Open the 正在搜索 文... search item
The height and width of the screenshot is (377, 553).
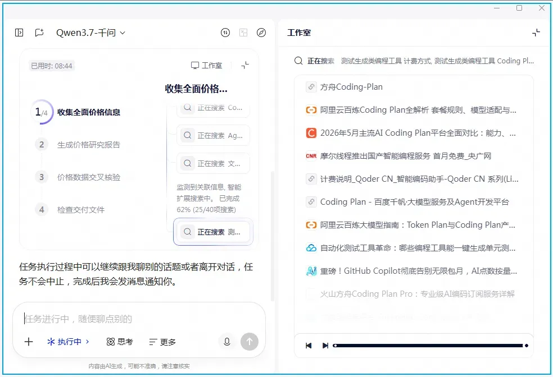tap(213, 163)
